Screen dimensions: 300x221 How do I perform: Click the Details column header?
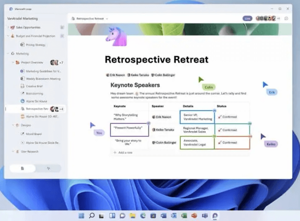click(x=188, y=106)
